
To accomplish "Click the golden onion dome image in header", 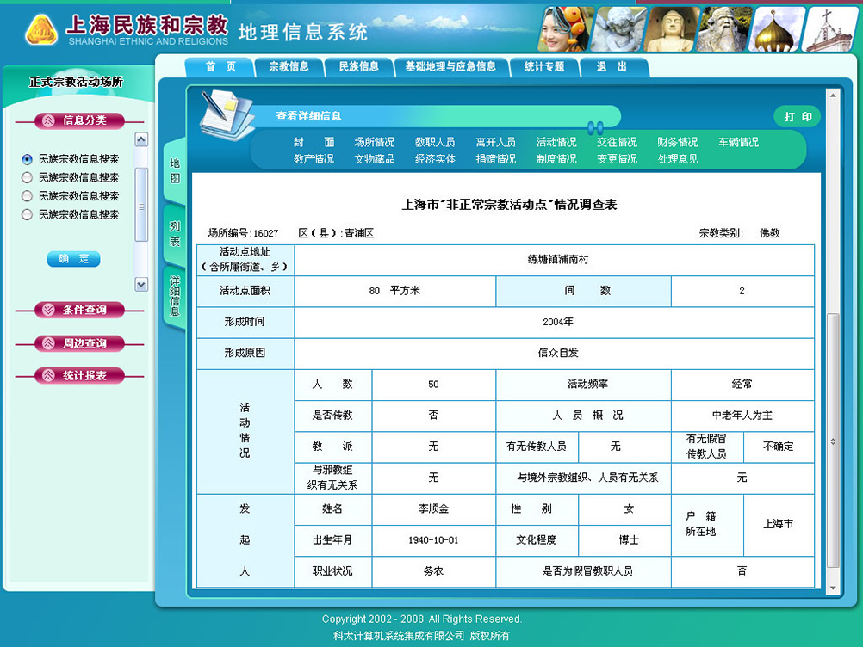I will (776, 29).
